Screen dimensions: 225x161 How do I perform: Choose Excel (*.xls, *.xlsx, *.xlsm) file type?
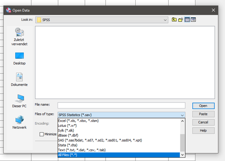[118, 121]
